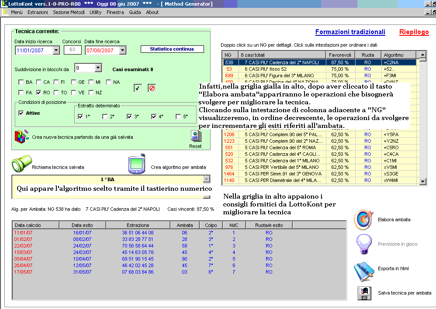Open the Estrazioni menu
The image size is (436, 309).
click(38, 12)
